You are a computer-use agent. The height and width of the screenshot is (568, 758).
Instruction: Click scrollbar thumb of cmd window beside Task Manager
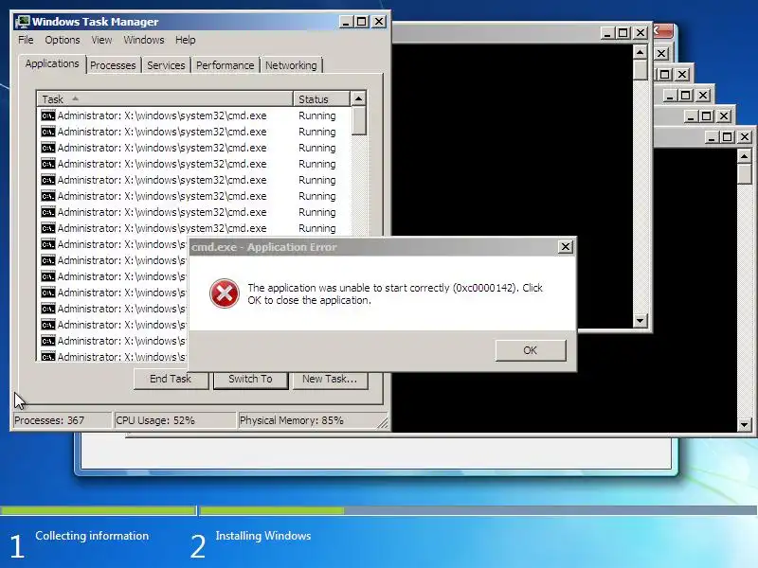coord(641,70)
